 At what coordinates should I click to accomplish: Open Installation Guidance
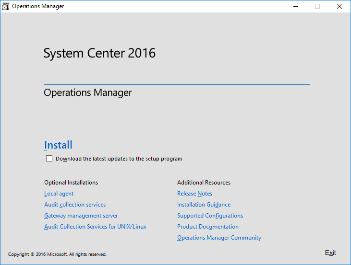[x=204, y=205]
